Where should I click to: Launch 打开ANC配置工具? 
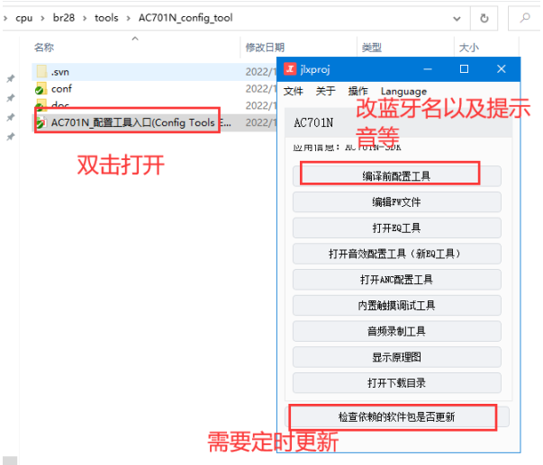coord(397,280)
